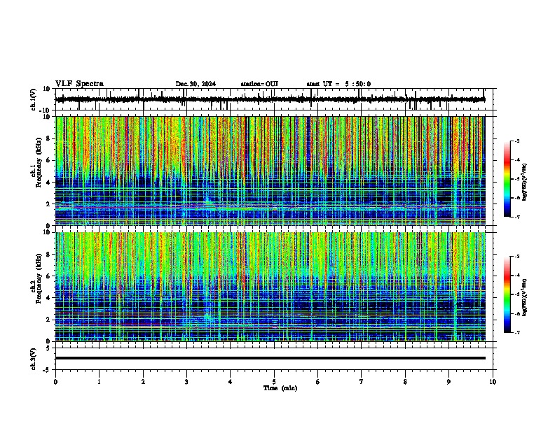
Task: Click time axis tick label "7"
Action: point(362,382)
